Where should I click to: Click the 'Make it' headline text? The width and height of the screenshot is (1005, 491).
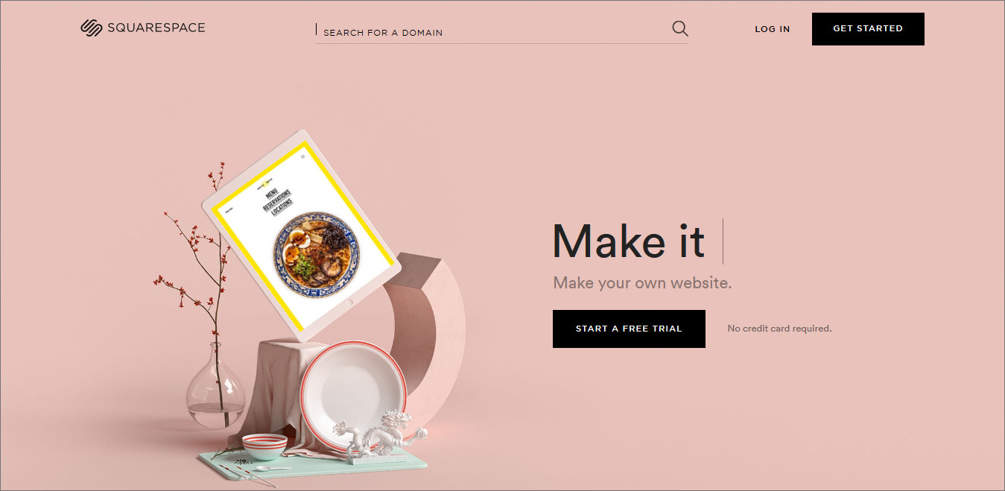tap(628, 241)
